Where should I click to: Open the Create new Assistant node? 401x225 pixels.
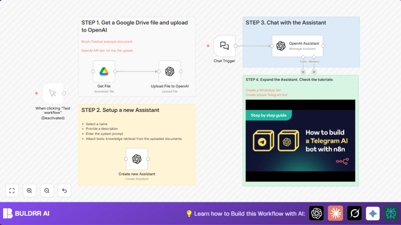coord(137,159)
